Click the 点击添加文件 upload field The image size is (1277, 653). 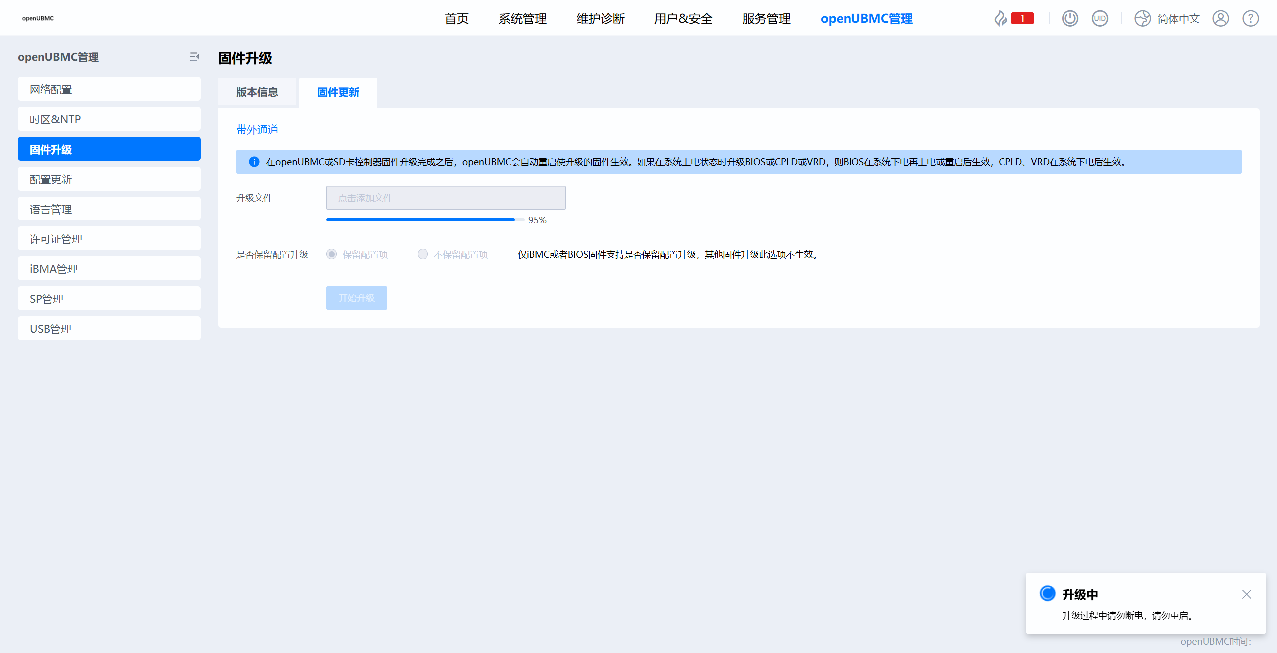[x=445, y=198]
